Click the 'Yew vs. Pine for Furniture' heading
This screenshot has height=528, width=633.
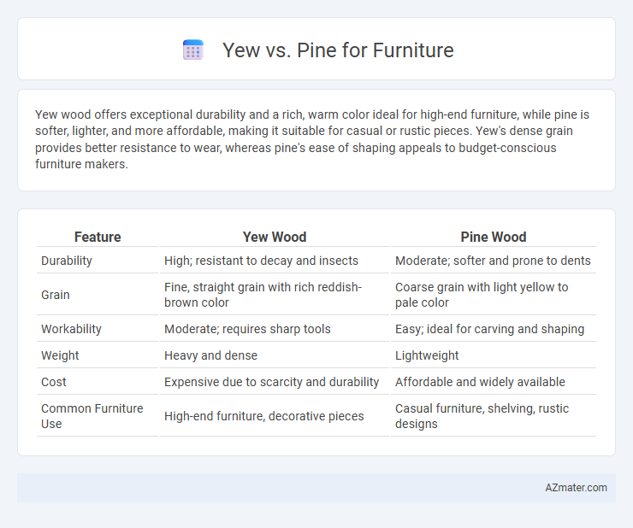pyautogui.click(x=338, y=50)
